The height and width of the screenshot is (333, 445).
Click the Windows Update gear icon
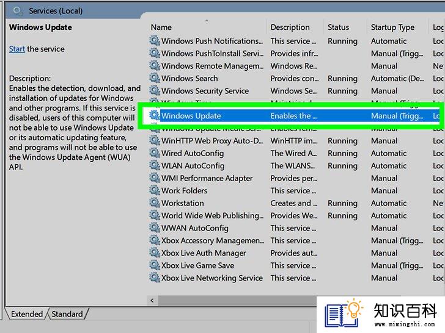[155, 115]
